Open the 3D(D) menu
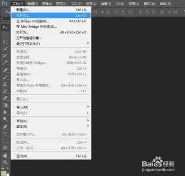 pos(120,4)
